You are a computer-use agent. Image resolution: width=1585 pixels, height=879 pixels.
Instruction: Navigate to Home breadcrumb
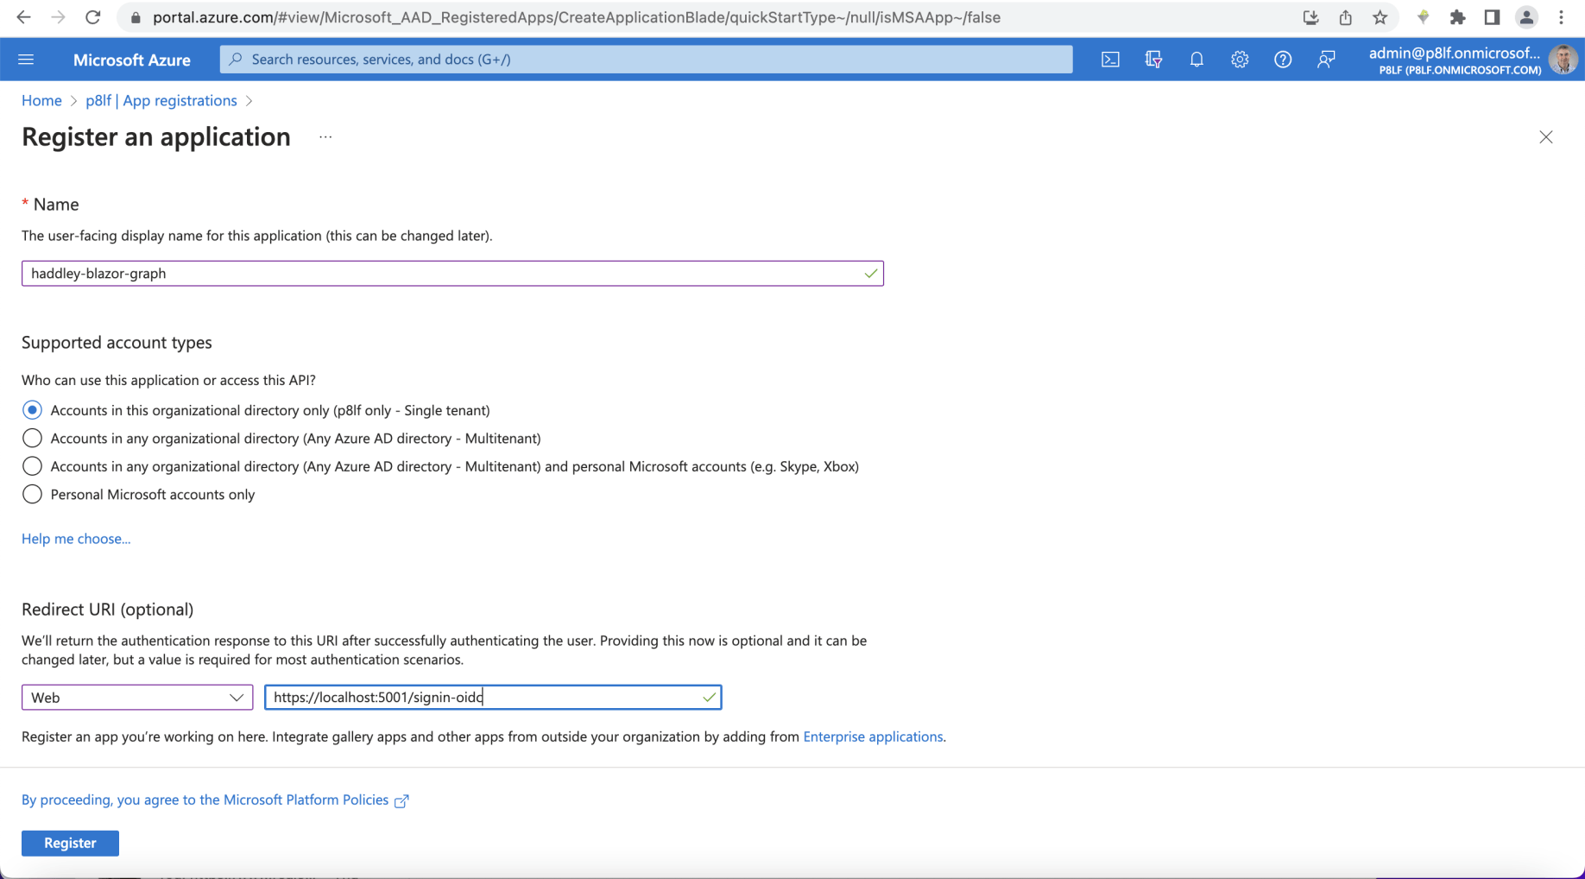(x=41, y=100)
